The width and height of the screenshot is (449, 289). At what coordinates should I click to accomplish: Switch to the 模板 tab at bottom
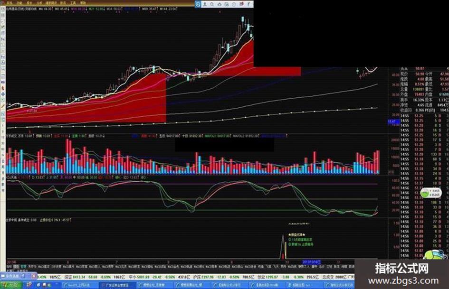(16, 266)
